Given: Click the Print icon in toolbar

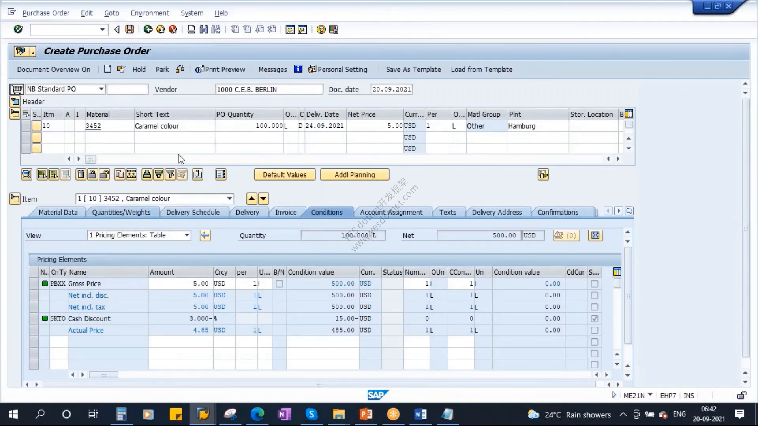Looking at the screenshot, I should (191, 29).
